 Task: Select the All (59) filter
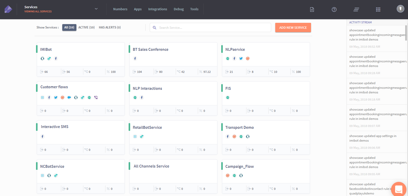(69, 27)
